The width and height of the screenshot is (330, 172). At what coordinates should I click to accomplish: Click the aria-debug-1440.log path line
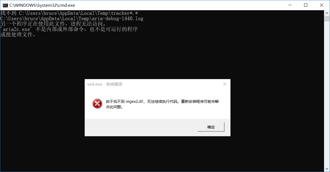tap(72, 19)
